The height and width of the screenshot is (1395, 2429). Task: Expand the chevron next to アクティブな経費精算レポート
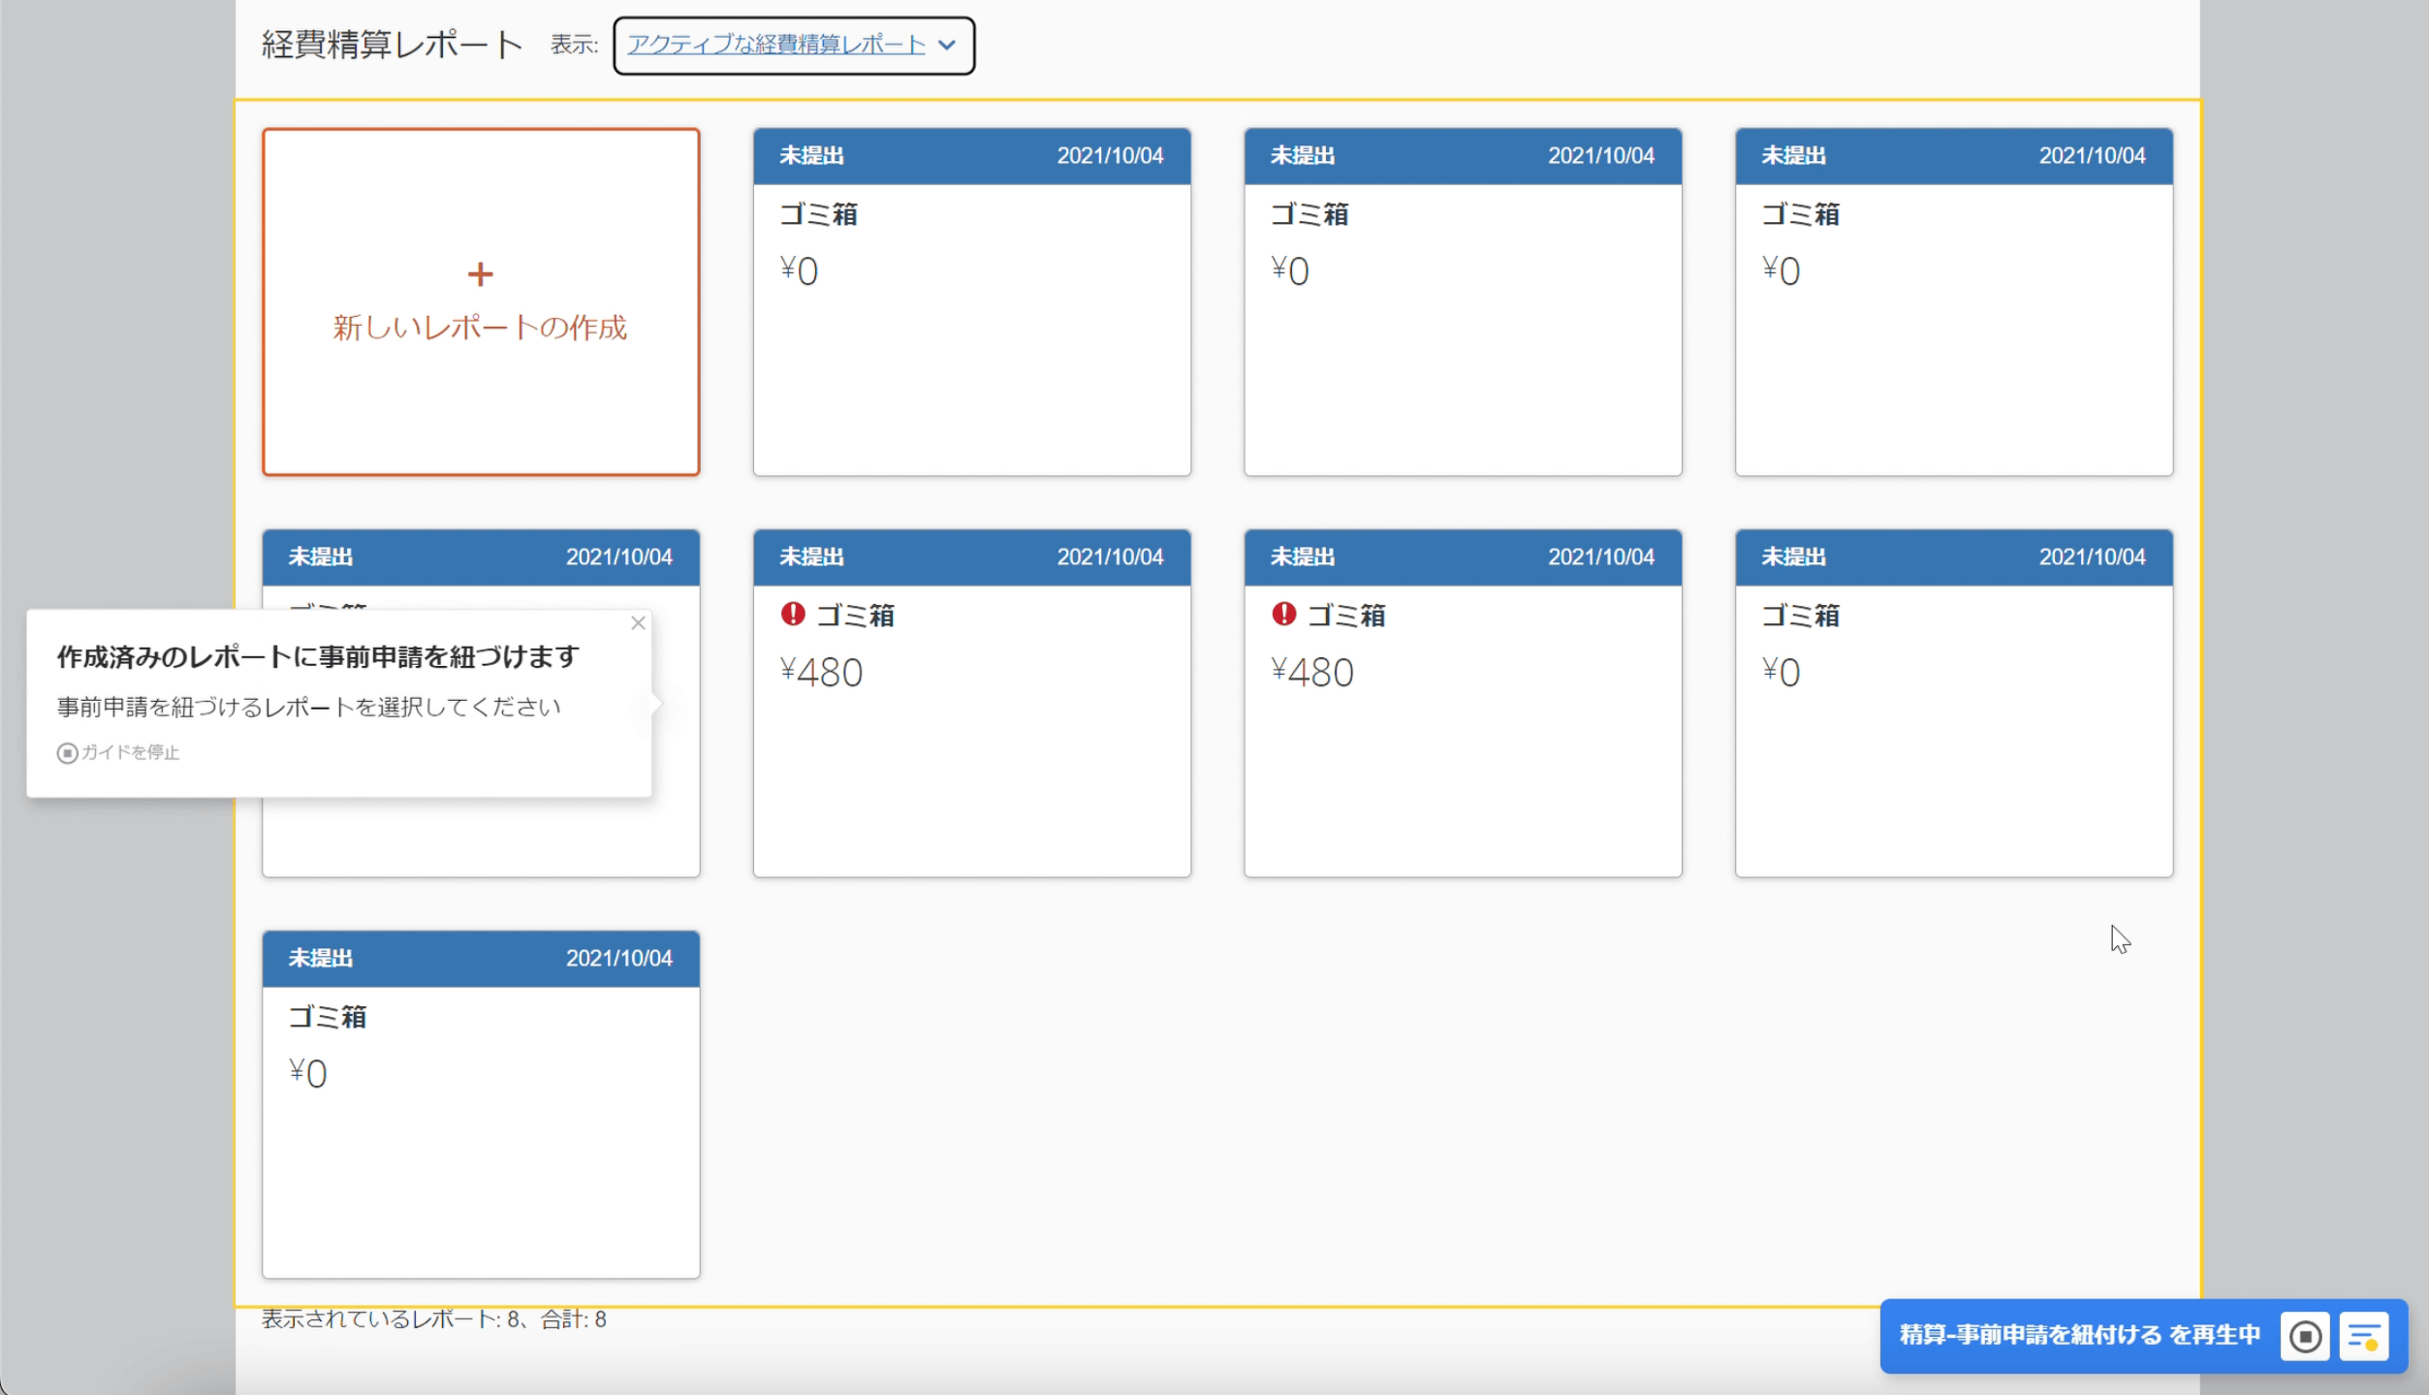point(947,45)
